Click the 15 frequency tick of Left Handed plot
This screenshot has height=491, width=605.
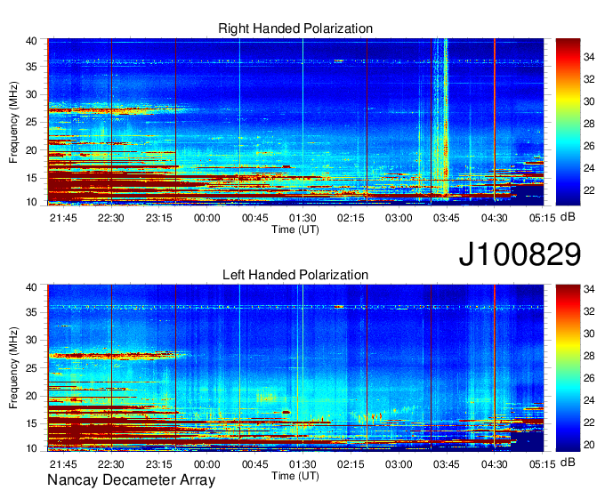[x=31, y=423]
